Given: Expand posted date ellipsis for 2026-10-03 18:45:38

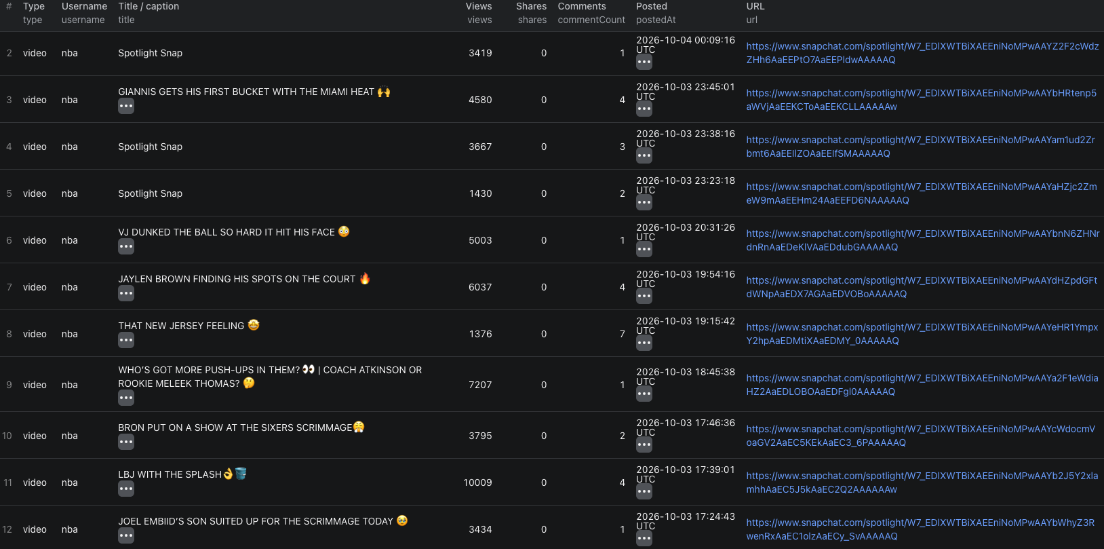Looking at the screenshot, I should [x=644, y=394].
